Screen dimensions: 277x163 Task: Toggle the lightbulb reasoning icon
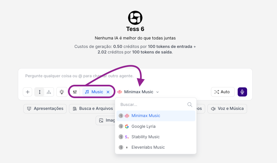pyautogui.click(x=62, y=92)
